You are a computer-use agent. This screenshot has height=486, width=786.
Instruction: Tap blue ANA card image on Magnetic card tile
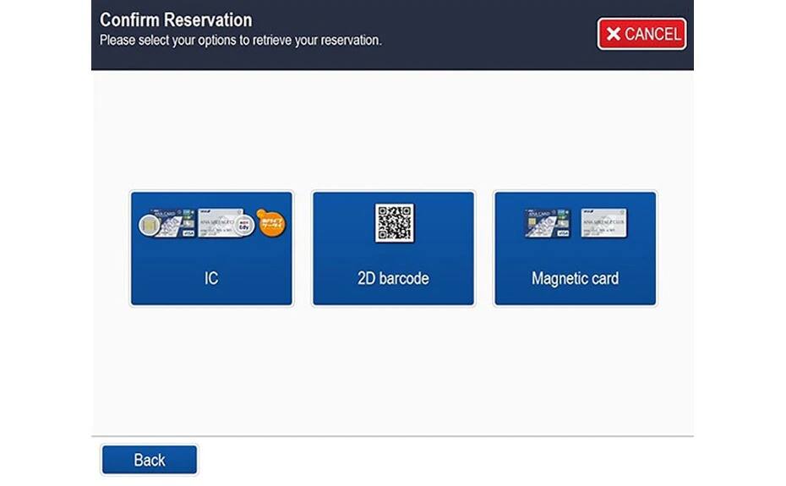[x=548, y=223]
